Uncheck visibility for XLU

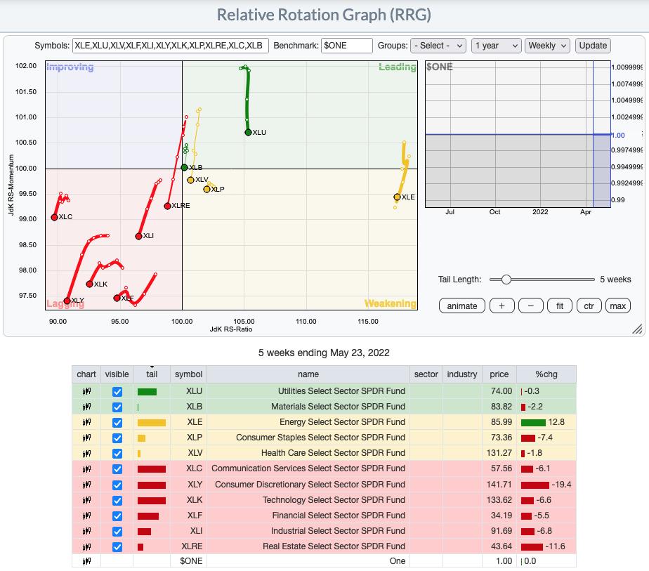click(117, 391)
